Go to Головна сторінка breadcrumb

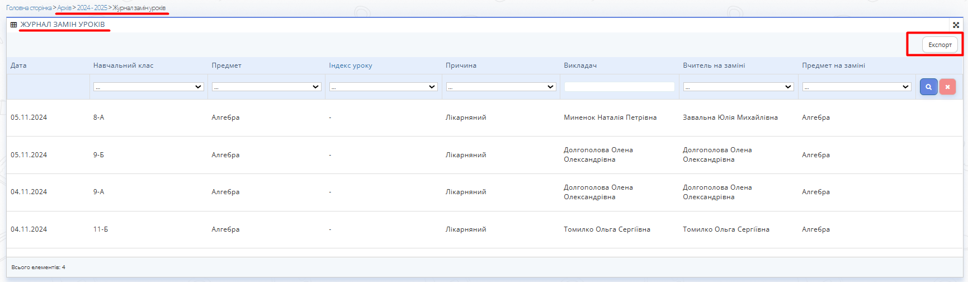click(29, 8)
